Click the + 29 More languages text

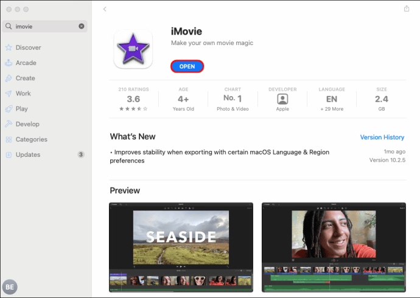(x=332, y=109)
